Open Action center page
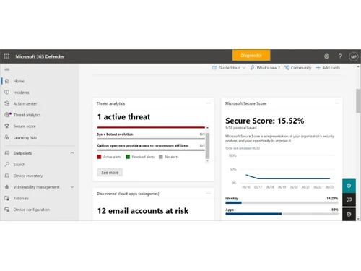This screenshot has height=271, width=361. point(25,103)
